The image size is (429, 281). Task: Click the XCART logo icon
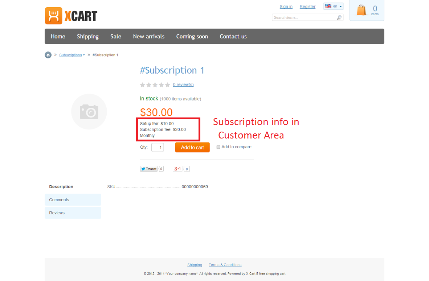pyautogui.click(x=54, y=16)
